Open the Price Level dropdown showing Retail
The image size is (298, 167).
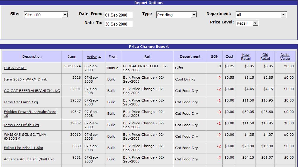(247, 23)
